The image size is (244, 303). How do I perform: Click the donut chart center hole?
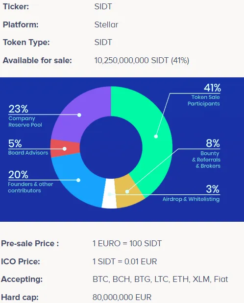coord(111,147)
